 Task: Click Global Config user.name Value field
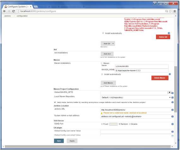pos(136,132)
